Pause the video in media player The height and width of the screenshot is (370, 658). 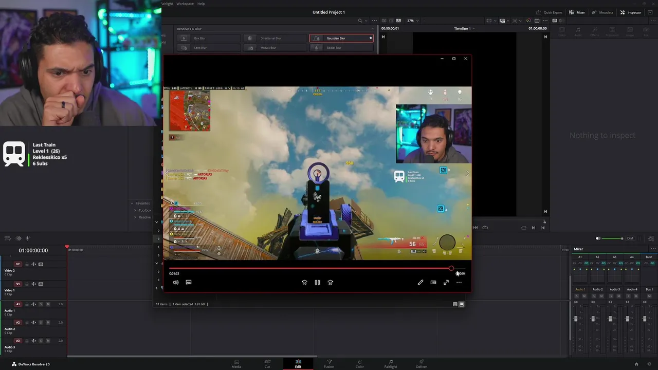pyautogui.click(x=317, y=282)
